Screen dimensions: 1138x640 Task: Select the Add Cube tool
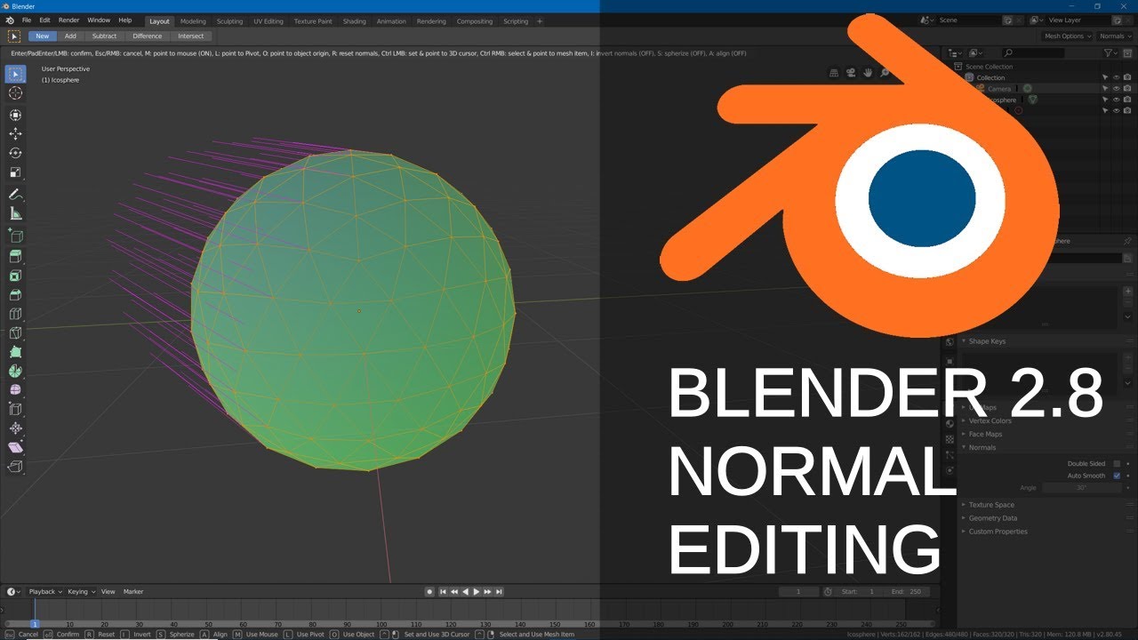(x=15, y=236)
